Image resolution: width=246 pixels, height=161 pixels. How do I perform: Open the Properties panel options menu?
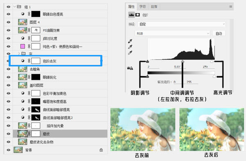tap(230, 7)
